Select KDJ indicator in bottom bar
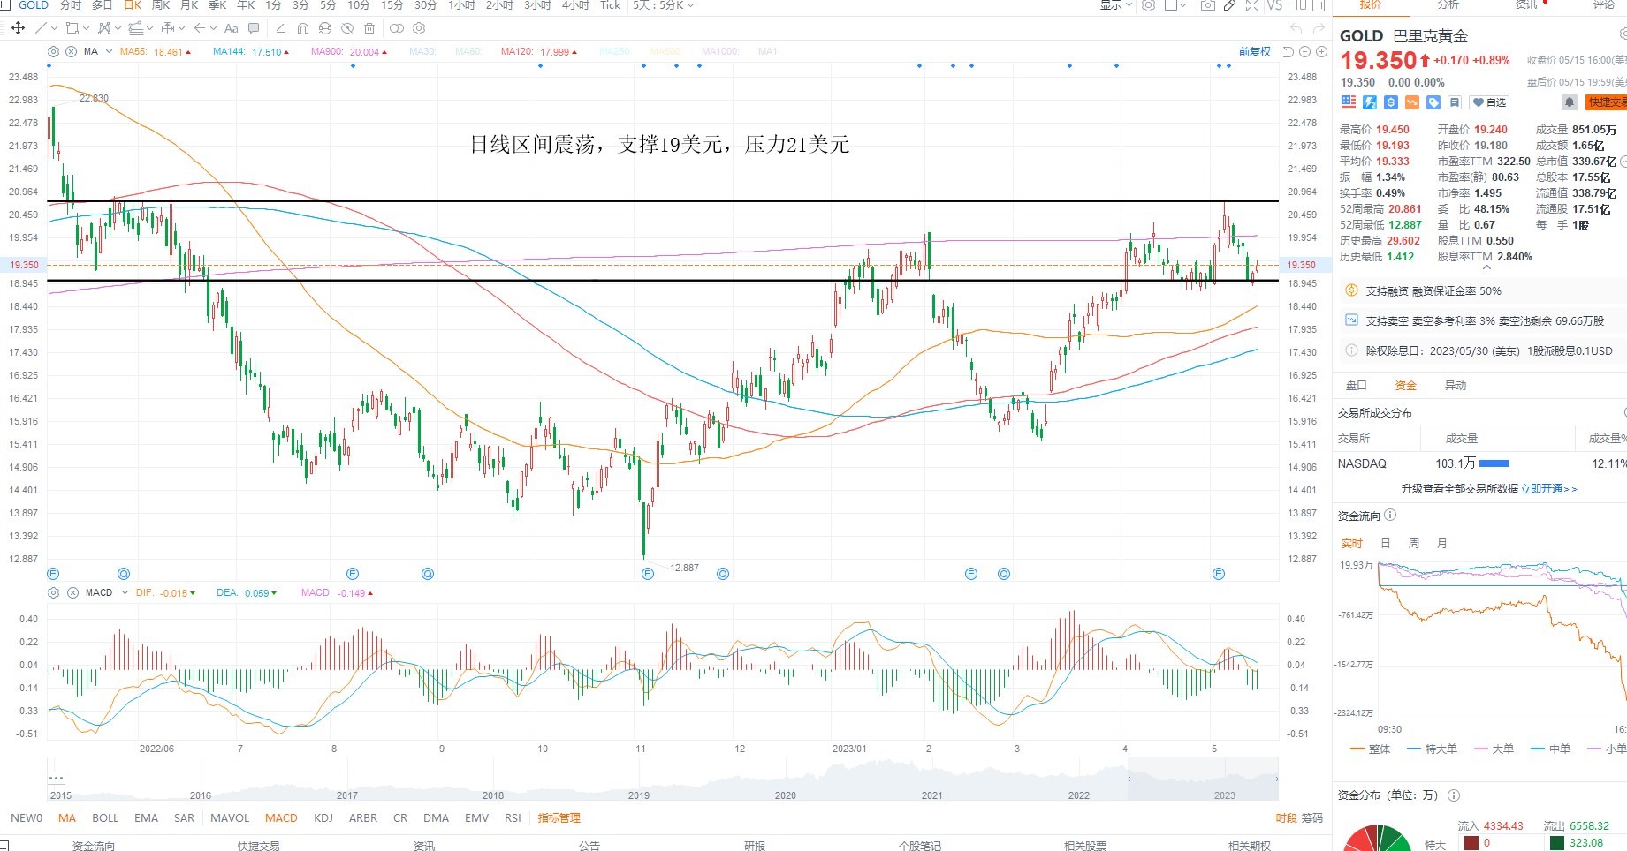This screenshot has width=1627, height=851. coord(323,817)
